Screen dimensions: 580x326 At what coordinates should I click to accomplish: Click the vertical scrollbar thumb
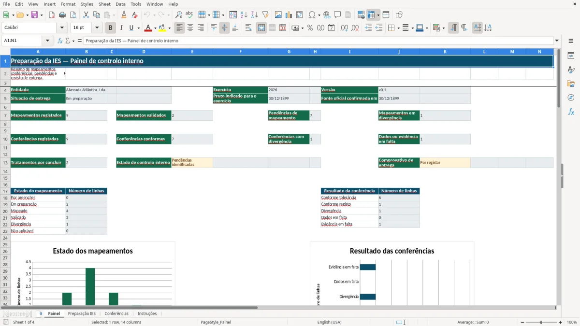pos(559,77)
